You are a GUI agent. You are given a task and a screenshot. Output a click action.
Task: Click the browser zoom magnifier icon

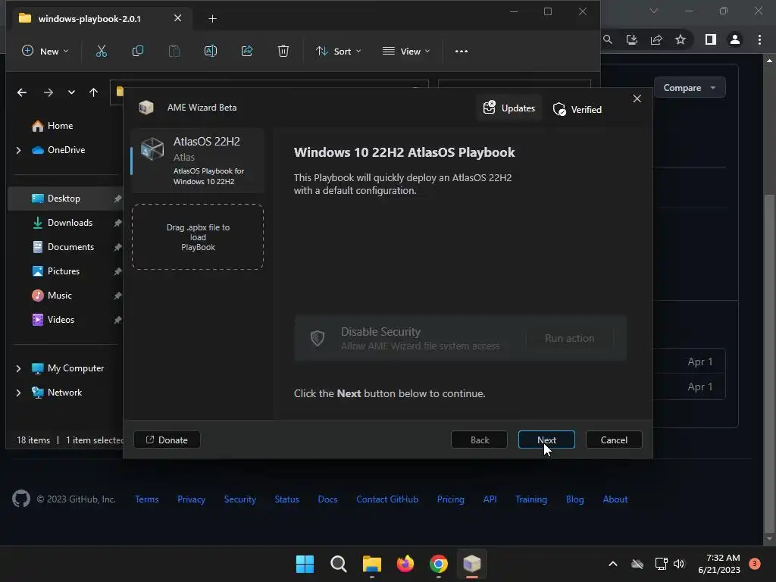click(608, 39)
